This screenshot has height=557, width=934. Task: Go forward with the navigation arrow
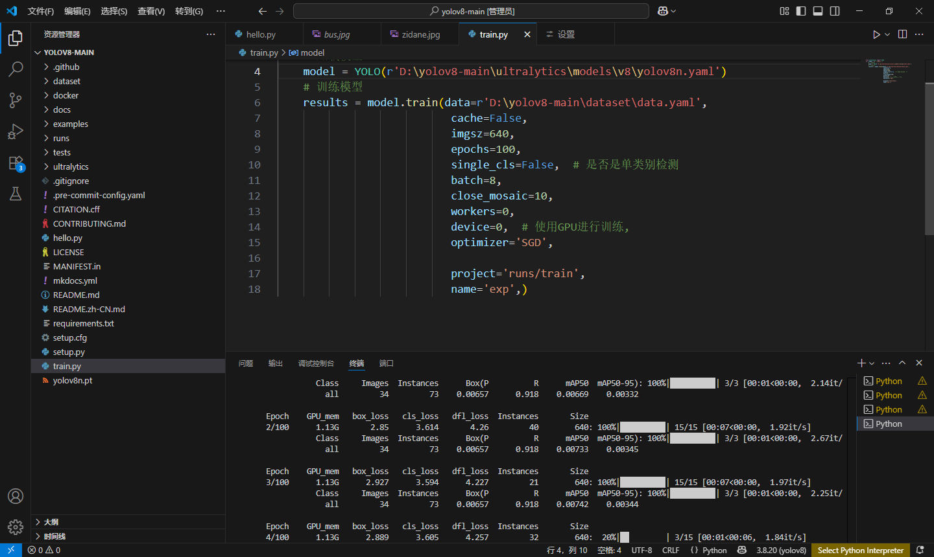[280, 11]
